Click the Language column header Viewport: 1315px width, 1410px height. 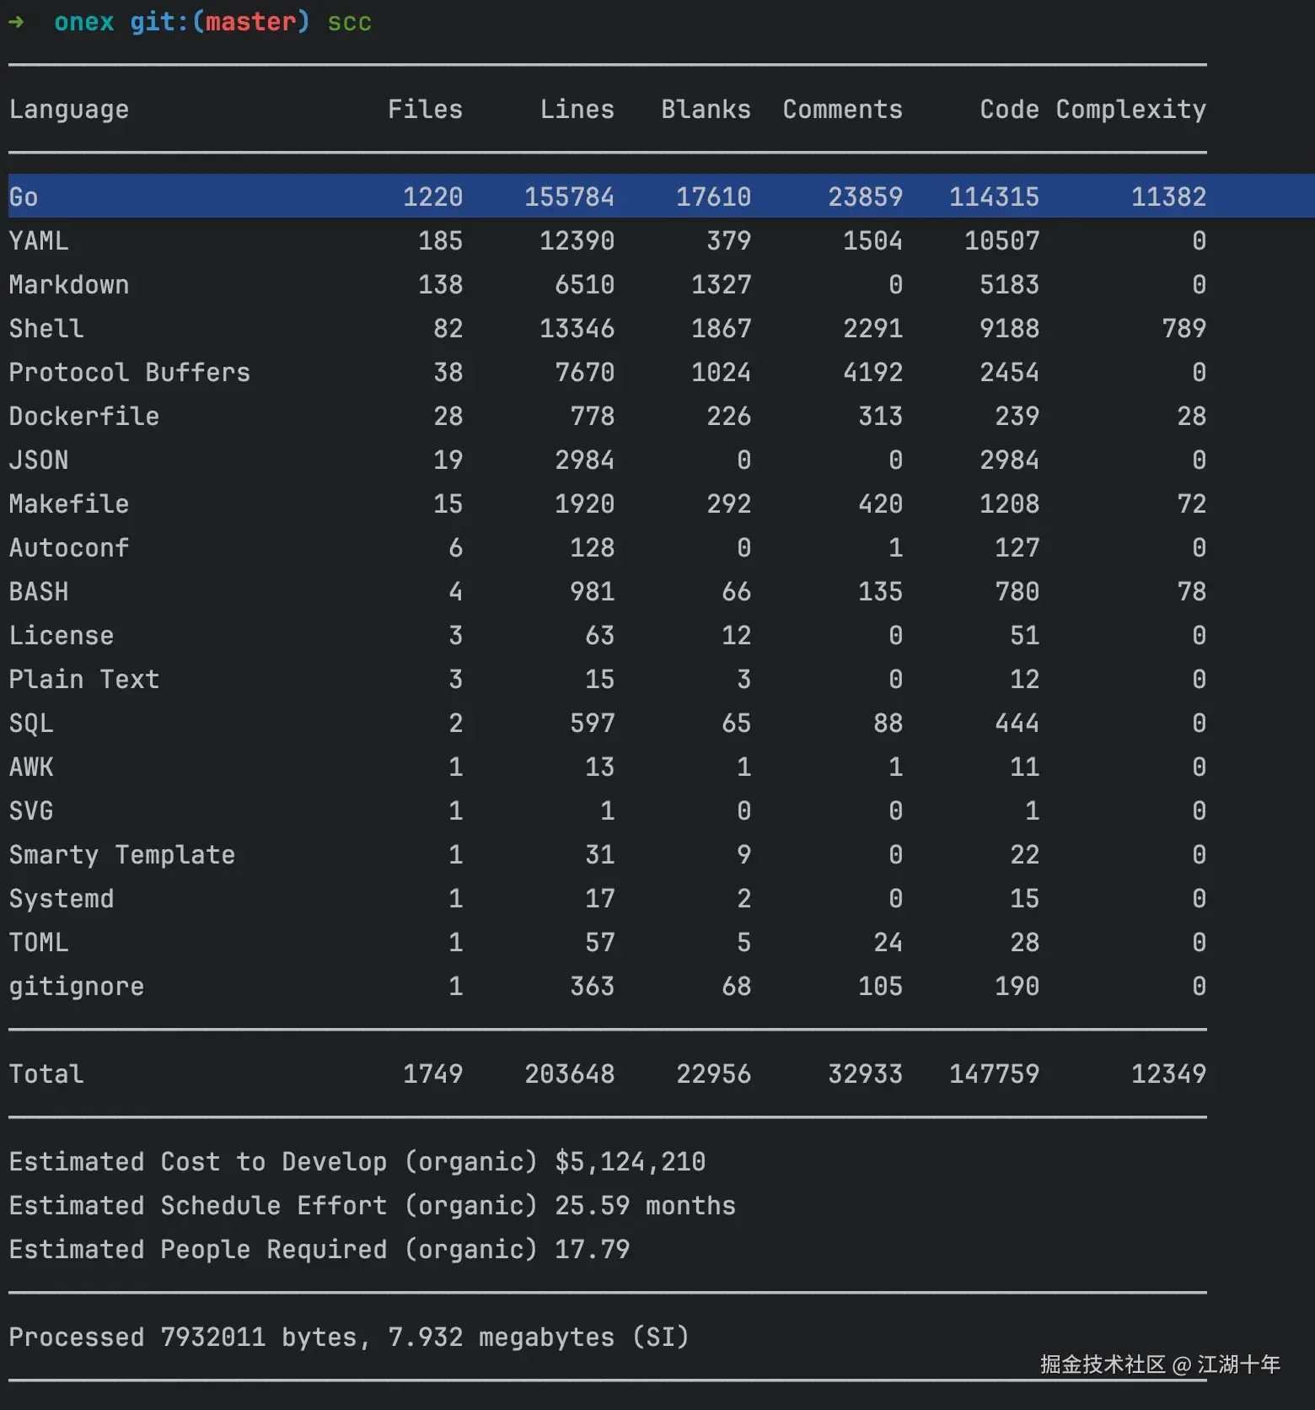point(69,110)
